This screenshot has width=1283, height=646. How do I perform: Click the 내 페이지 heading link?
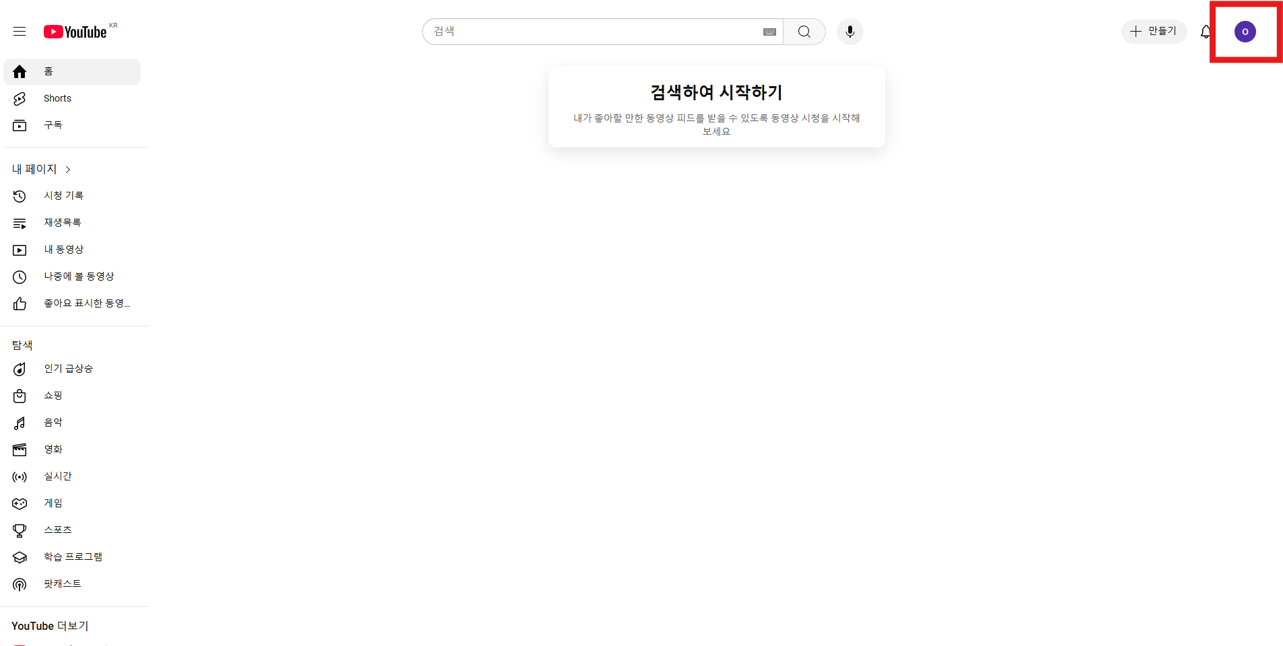point(34,170)
